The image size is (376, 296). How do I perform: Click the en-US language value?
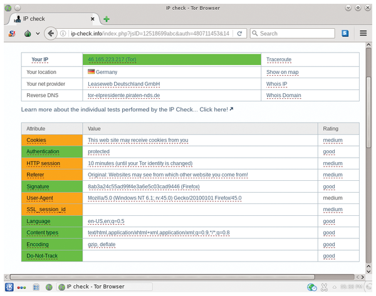click(x=106, y=222)
